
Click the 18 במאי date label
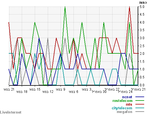click(22, 92)
